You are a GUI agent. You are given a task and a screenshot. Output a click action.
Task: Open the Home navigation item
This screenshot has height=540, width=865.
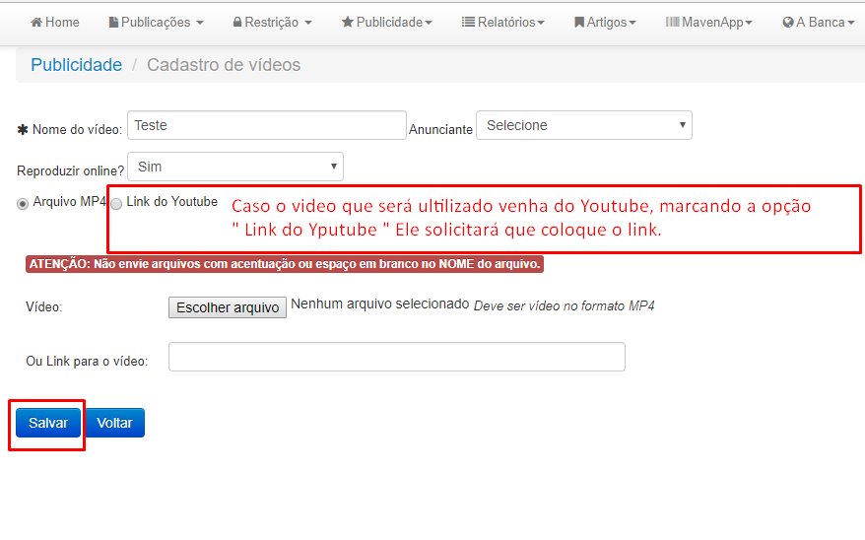pyautogui.click(x=54, y=22)
